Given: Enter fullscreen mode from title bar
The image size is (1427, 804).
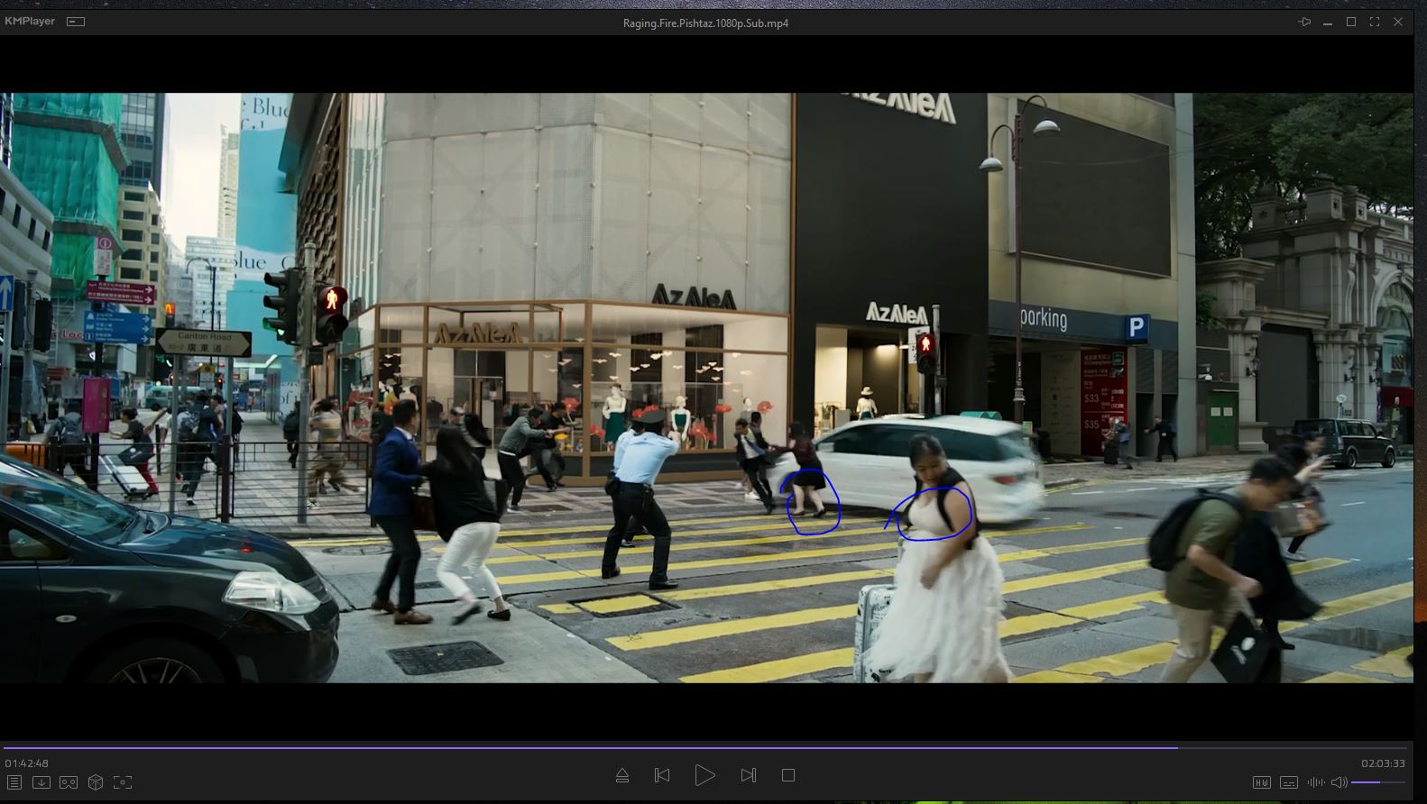Looking at the screenshot, I should coord(1375,22).
